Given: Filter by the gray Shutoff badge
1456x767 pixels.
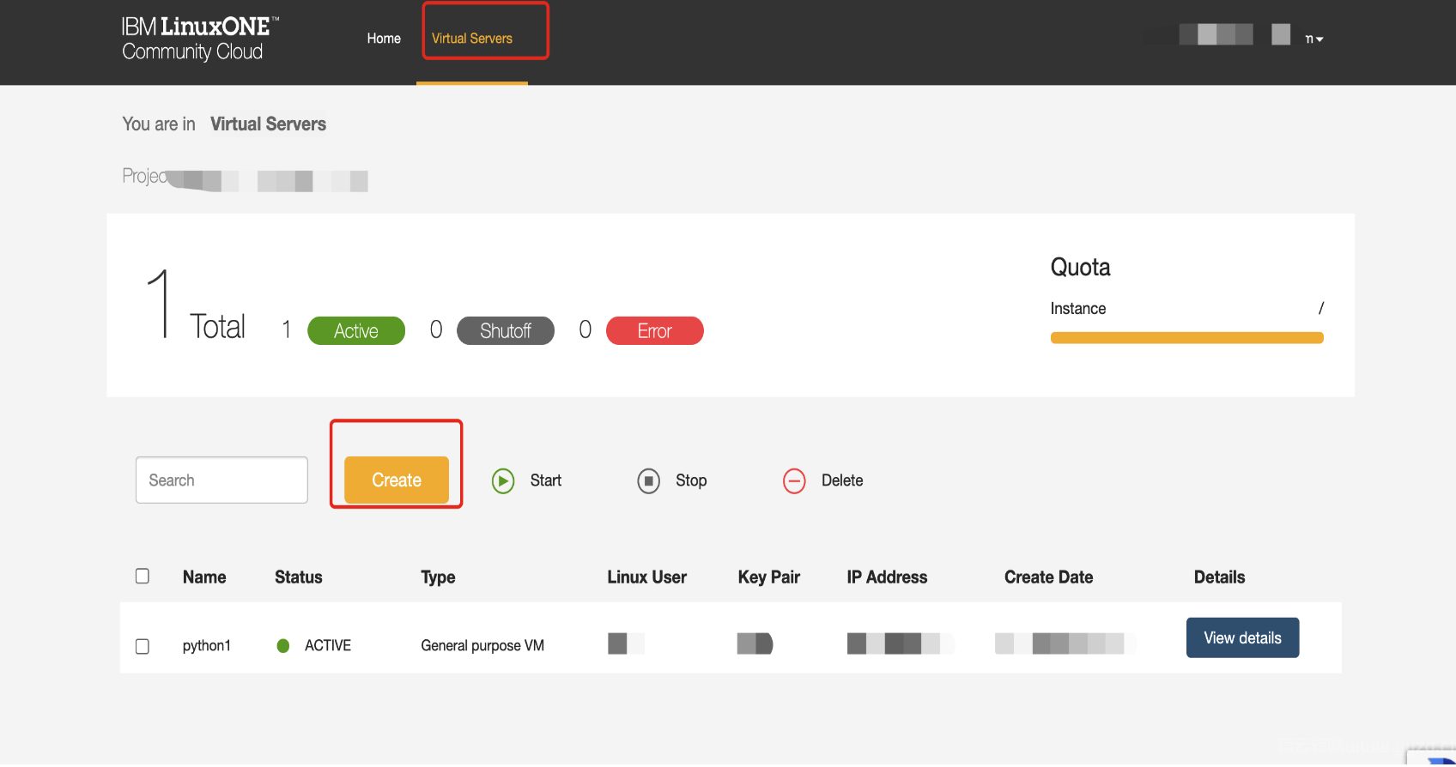Looking at the screenshot, I should (505, 331).
